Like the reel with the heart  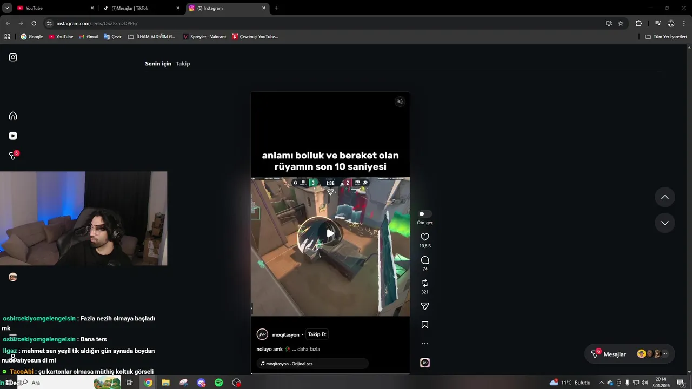(x=425, y=237)
